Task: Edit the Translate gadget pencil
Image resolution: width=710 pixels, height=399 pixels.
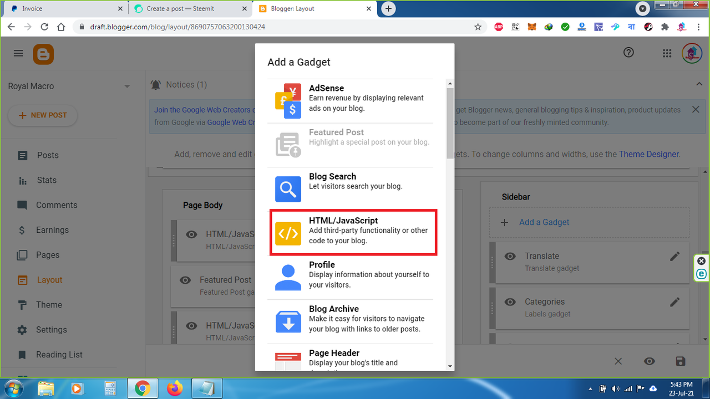Action: click(x=674, y=257)
